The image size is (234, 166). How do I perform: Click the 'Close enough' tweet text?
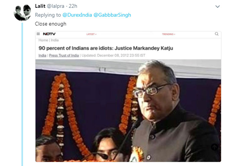50,24
